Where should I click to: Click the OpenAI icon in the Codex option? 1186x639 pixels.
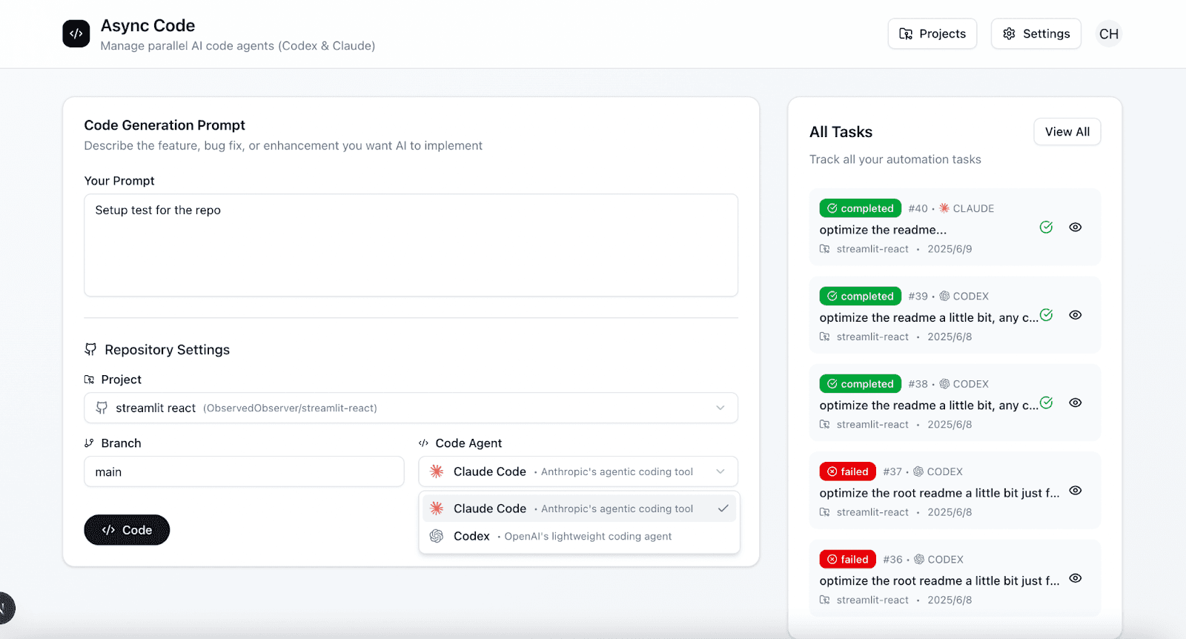pyautogui.click(x=437, y=536)
